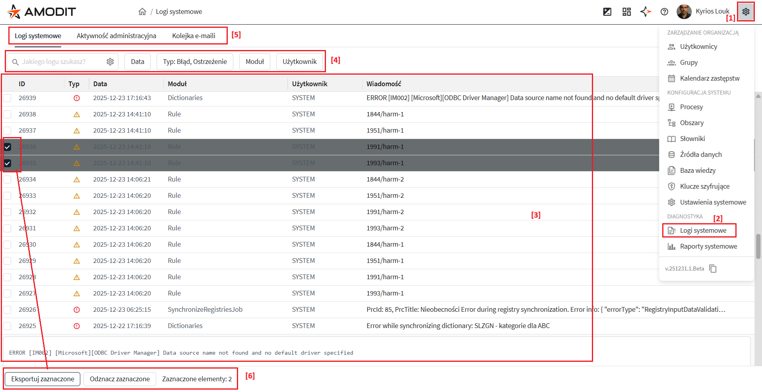Expand the Typ: Błąd, Ostrzeżenie filter
Viewport: 762px width, 392px height.
coord(195,62)
